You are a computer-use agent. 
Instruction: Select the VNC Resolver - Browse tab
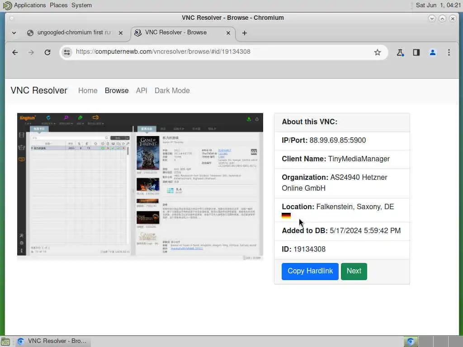point(183,33)
